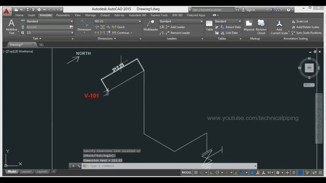326x183 pixels.
Task: Click the Continue dimension tool
Action: [x=121, y=33]
